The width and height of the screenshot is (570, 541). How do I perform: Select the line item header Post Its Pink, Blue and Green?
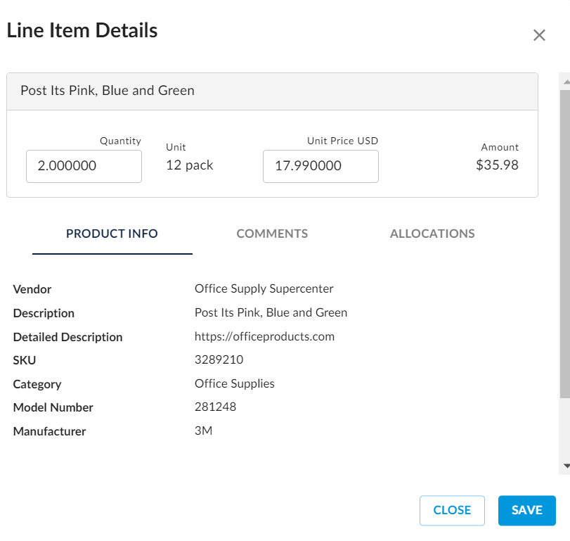108,90
